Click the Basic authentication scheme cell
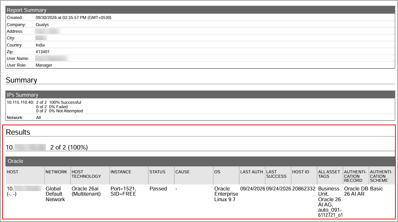398x222 pixels. coord(376,189)
